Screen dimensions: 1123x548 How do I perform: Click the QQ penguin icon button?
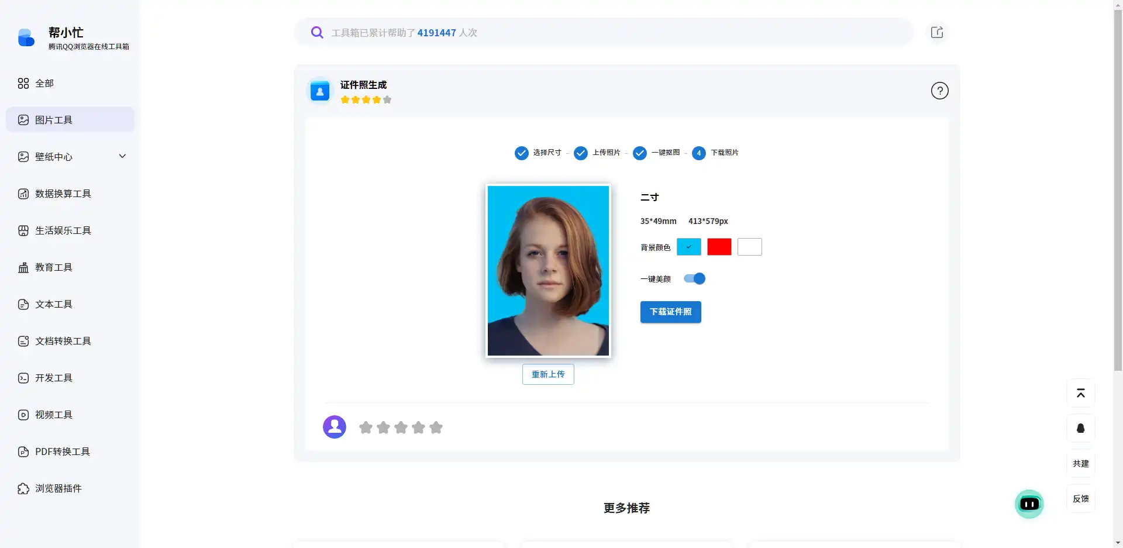(x=1081, y=428)
